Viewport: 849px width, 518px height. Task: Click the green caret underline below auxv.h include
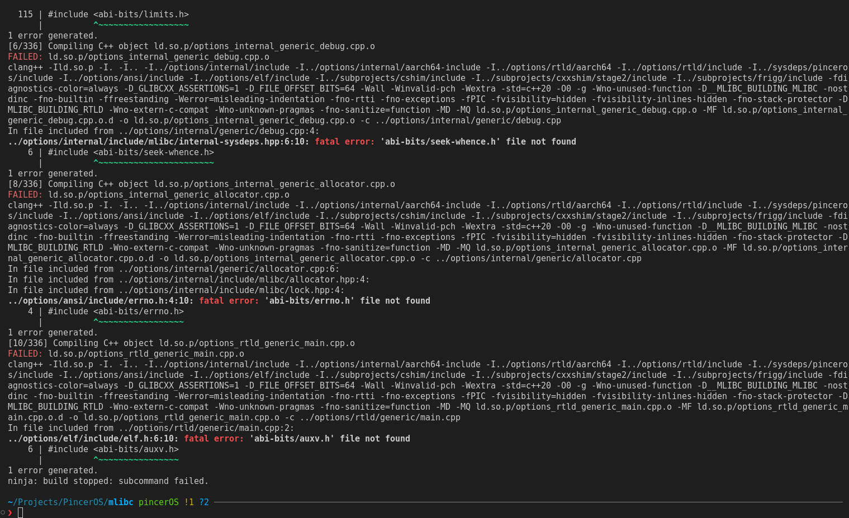pyautogui.click(x=136, y=460)
